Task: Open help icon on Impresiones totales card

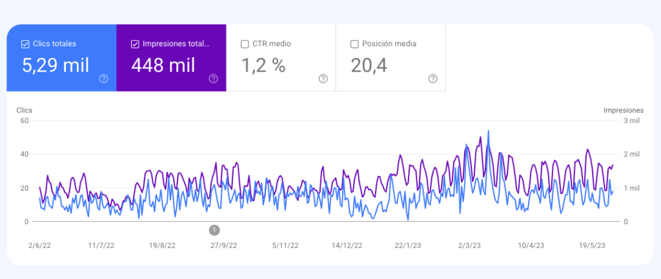Action: 213,79
